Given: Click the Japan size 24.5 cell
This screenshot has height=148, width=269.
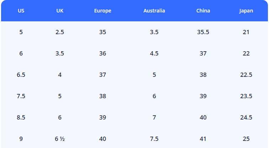Looking at the screenshot, I should (x=246, y=117).
